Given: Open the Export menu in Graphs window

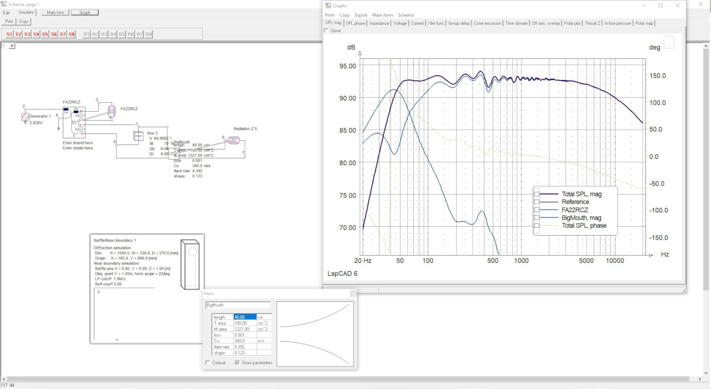Looking at the screenshot, I should [360, 15].
